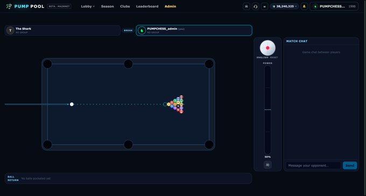Screen dimensions: 366x196
Task: Go to the Season page
Action: click(107, 6)
